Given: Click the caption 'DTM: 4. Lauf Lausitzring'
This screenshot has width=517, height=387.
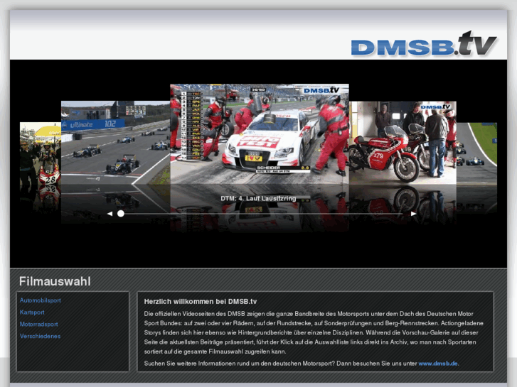Looking at the screenshot, I should (258, 198).
